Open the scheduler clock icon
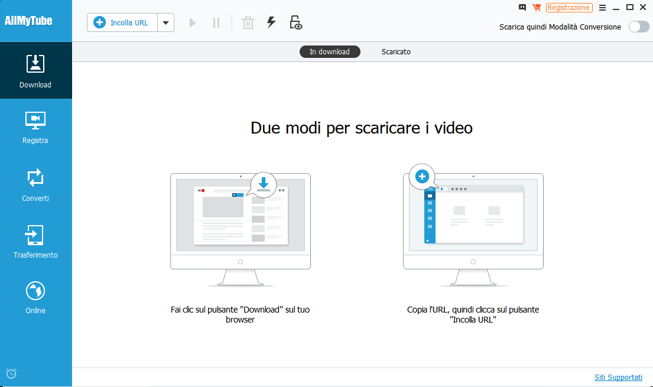653x387 pixels. click(11, 373)
